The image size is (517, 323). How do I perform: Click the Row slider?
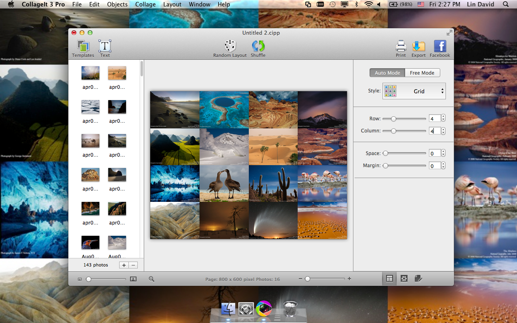click(404, 119)
